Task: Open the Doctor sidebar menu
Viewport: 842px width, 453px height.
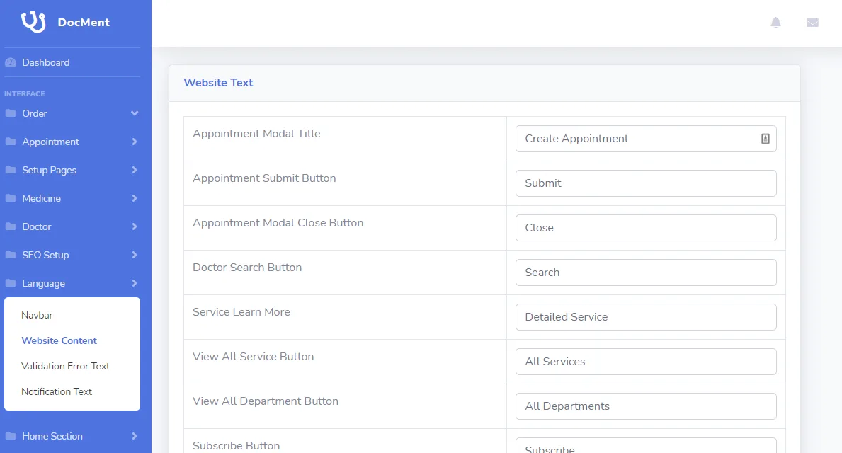Action: tap(72, 226)
